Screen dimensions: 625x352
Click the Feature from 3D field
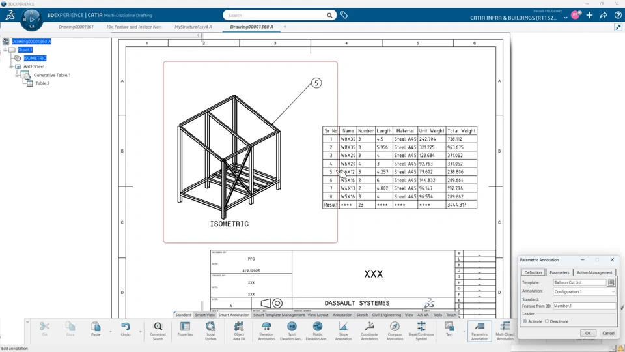tap(585, 306)
